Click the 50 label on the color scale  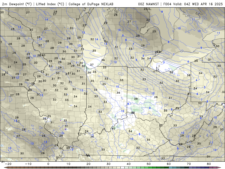point(149,164)
